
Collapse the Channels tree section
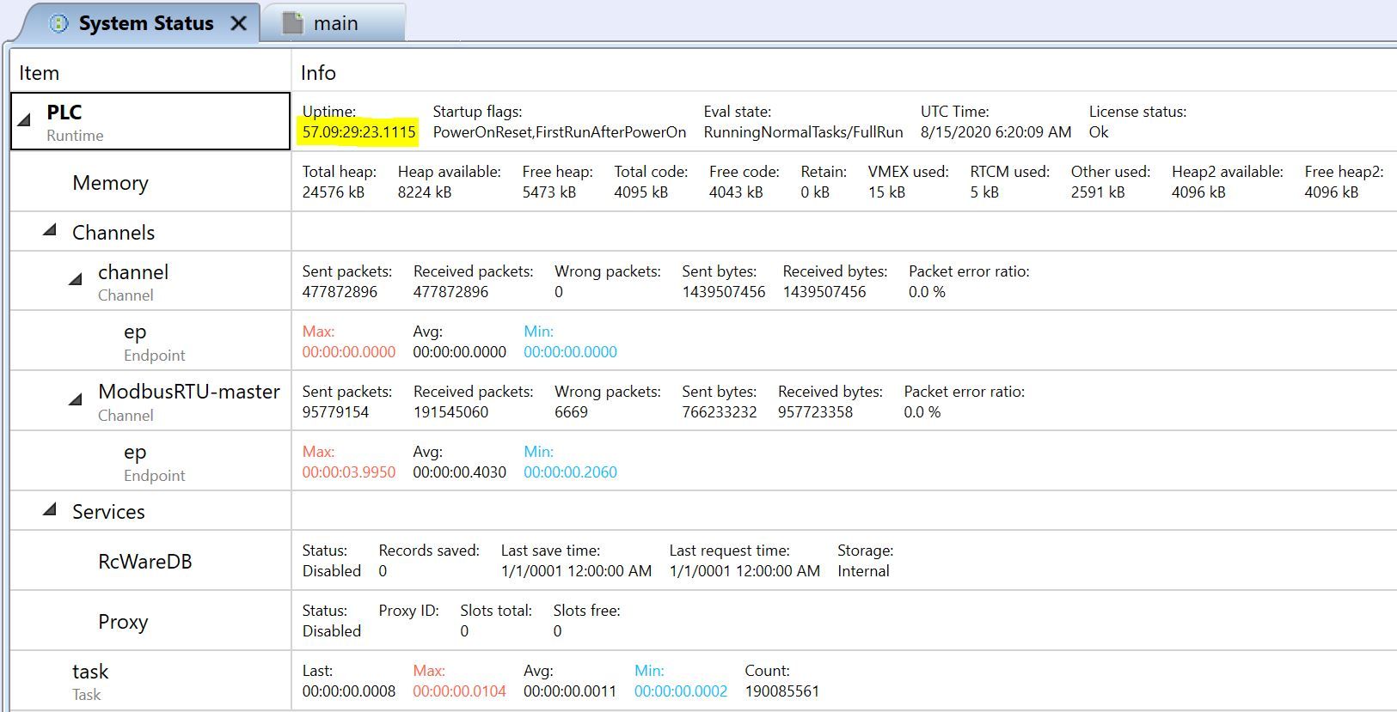click(50, 230)
